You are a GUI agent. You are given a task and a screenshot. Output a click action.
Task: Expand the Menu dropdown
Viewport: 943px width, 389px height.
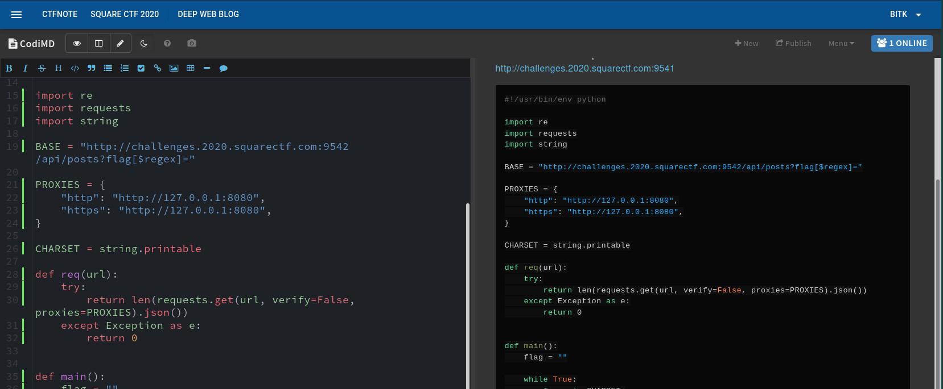(841, 43)
